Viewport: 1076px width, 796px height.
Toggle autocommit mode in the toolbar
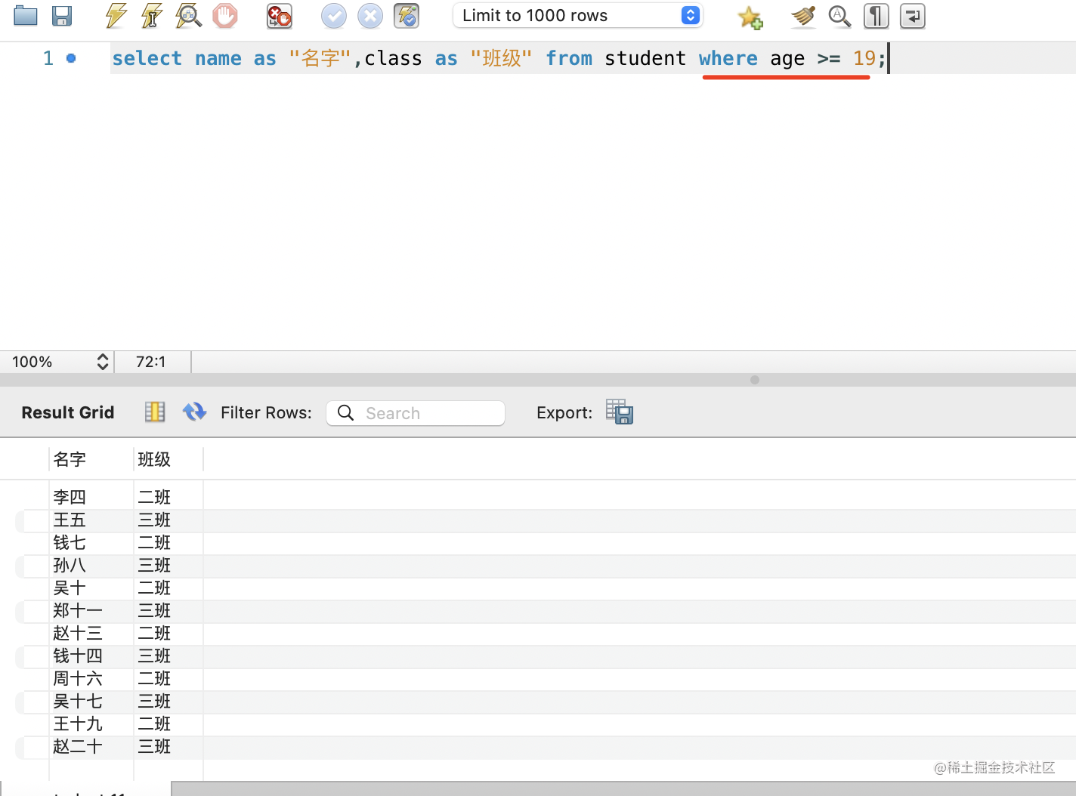click(407, 16)
